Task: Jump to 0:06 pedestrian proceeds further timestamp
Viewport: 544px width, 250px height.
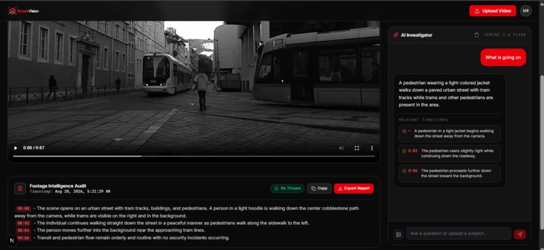Action: click(x=450, y=173)
